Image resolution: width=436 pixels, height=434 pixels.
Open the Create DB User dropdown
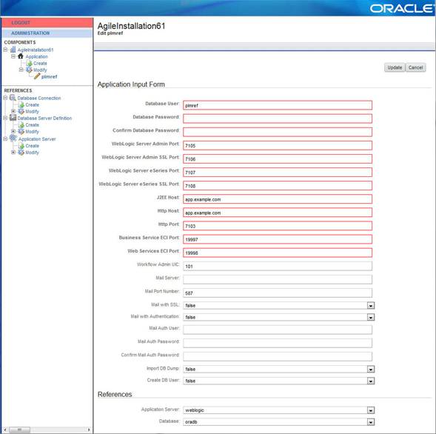click(370, 381)
